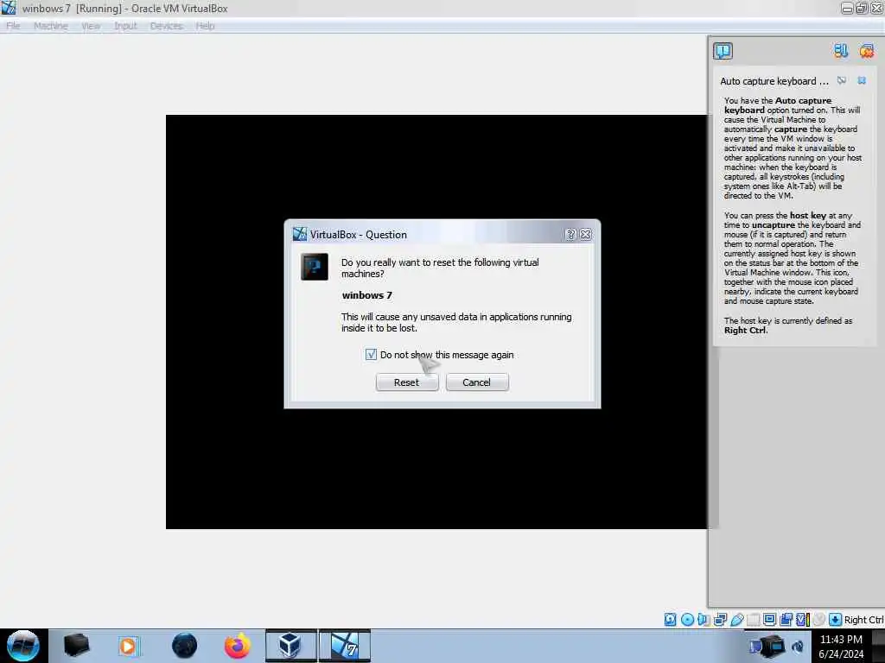The width and height of the screenshot is (885, 663).
Task: Click the recording status indicator
Action: (786, 620)
